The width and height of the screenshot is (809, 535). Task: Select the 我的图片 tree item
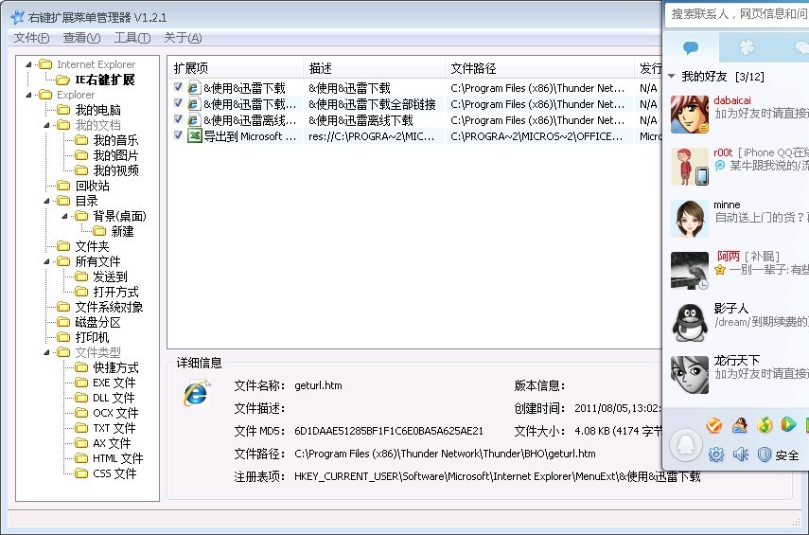(115, 155)
